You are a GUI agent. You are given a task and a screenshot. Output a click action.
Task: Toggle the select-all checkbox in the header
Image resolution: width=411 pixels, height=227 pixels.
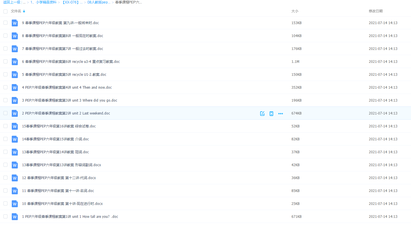(5, 11)
